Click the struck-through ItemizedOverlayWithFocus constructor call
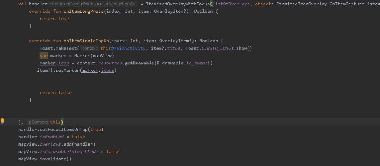The image size is (380, 166). [178, 4]
